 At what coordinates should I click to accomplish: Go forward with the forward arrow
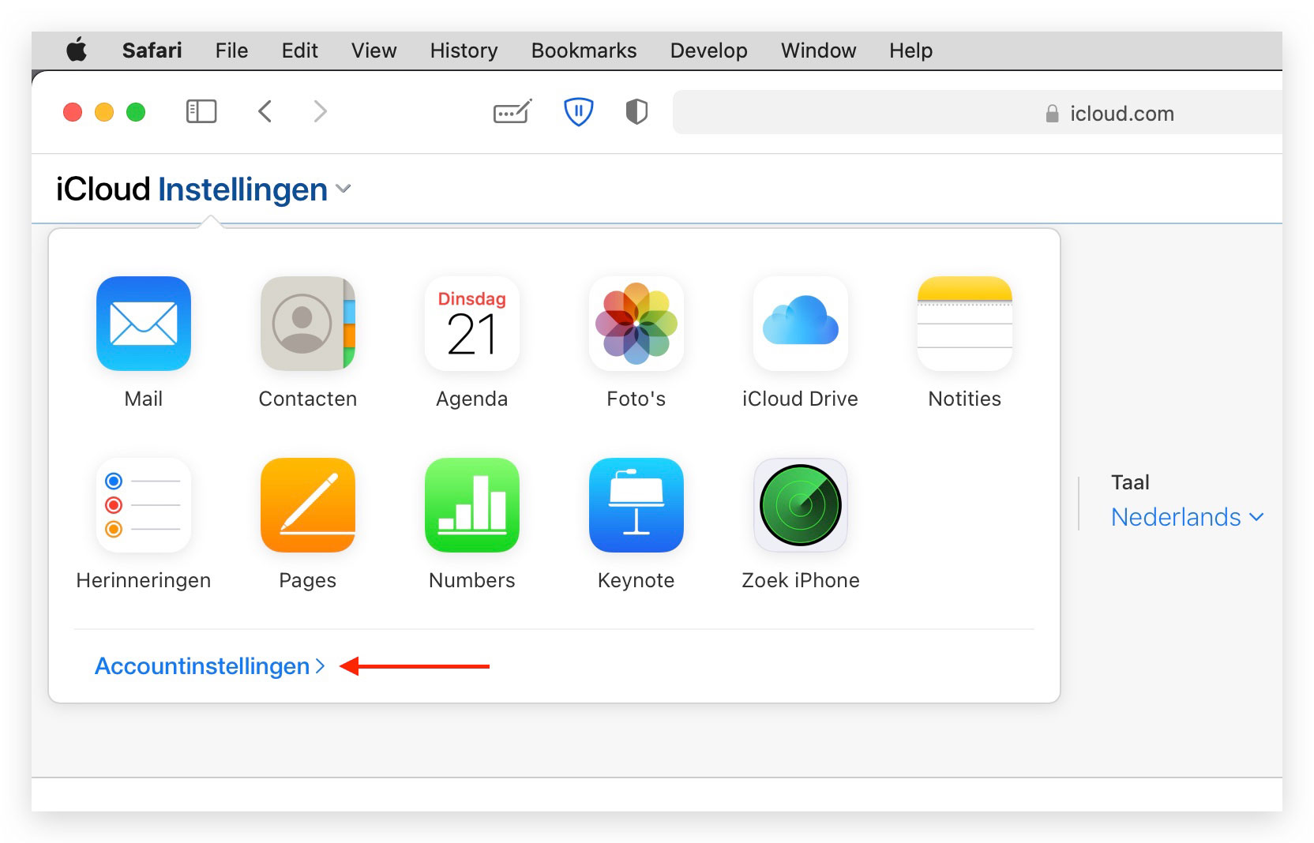pos(320,111)
